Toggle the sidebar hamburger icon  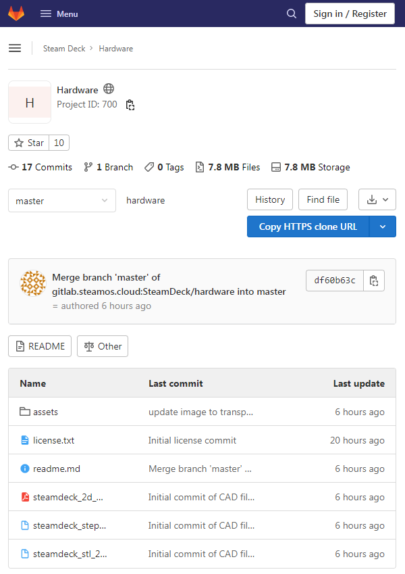(x=15, y=48)
